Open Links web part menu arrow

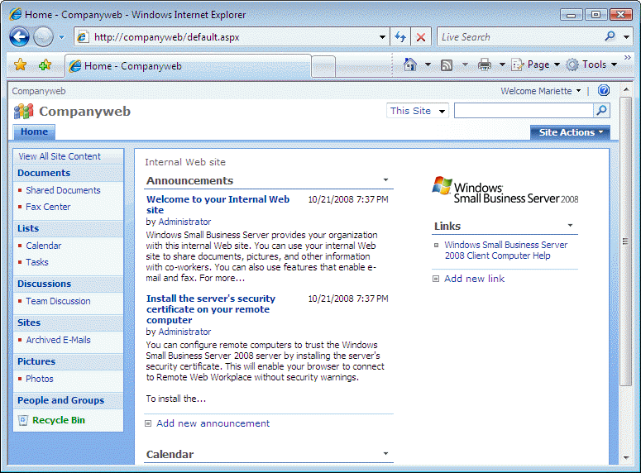(570, 225)
